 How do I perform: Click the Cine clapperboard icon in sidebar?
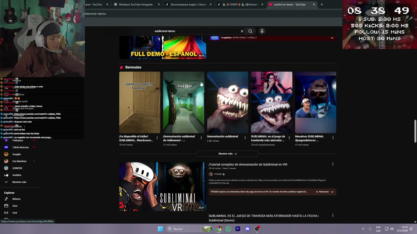coord(6,206)
